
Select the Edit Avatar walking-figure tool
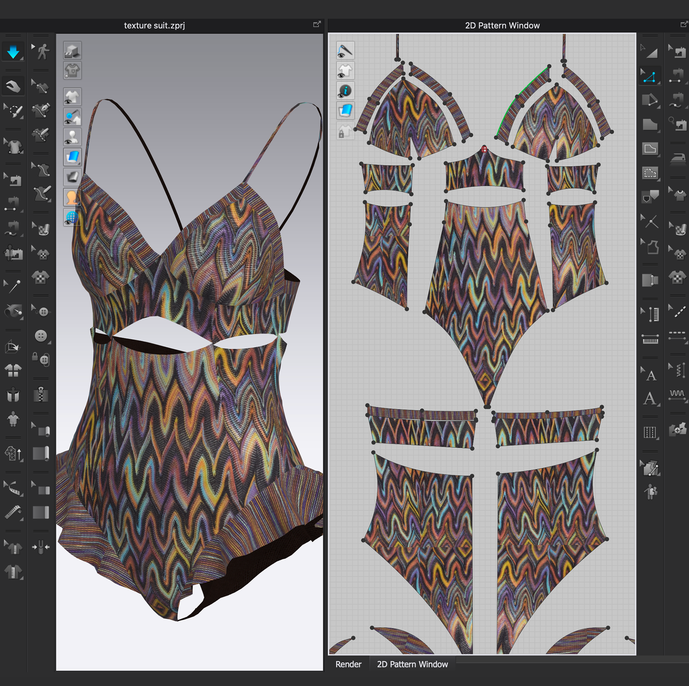(43, 52)
